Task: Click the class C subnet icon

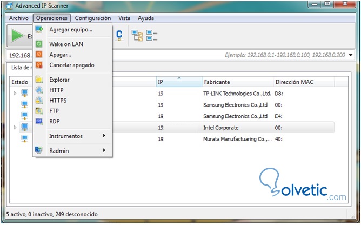Action: 119,36
